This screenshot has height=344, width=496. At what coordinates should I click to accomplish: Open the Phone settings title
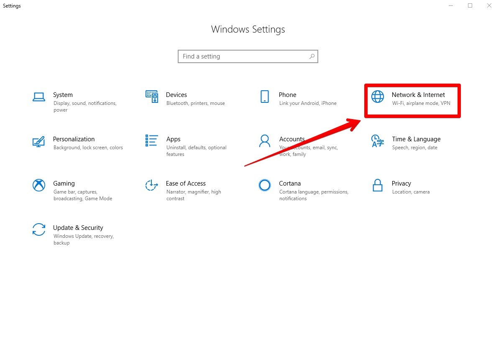(288, 95)
